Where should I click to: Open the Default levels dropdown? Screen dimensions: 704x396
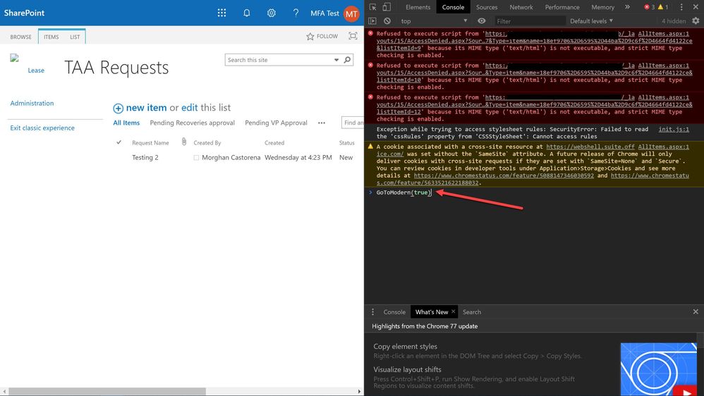click(591, 21)
